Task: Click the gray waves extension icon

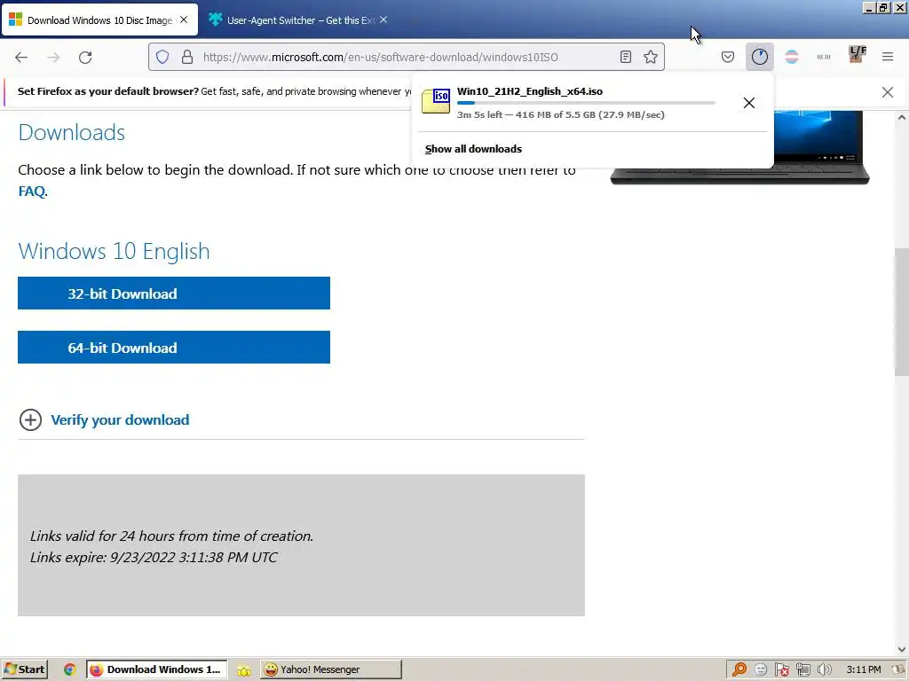Action: click(824, 57)
